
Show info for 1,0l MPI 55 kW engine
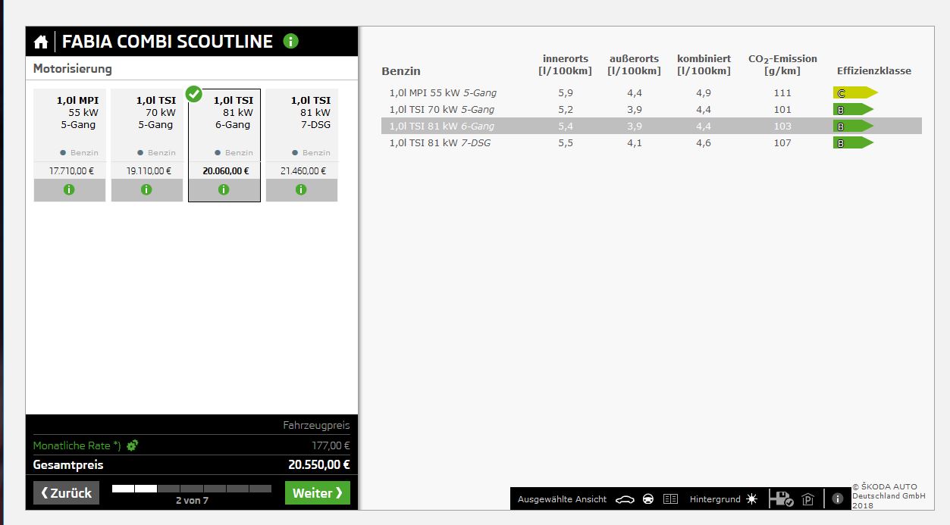(70, 190)
